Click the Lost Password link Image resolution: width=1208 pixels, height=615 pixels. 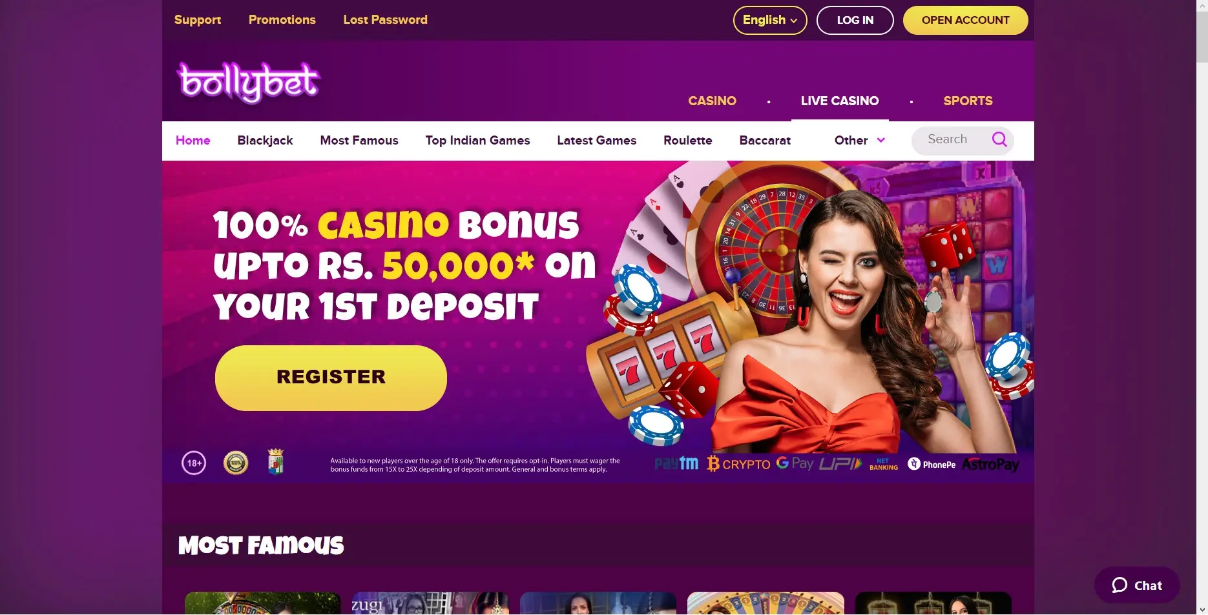[385, 19]
